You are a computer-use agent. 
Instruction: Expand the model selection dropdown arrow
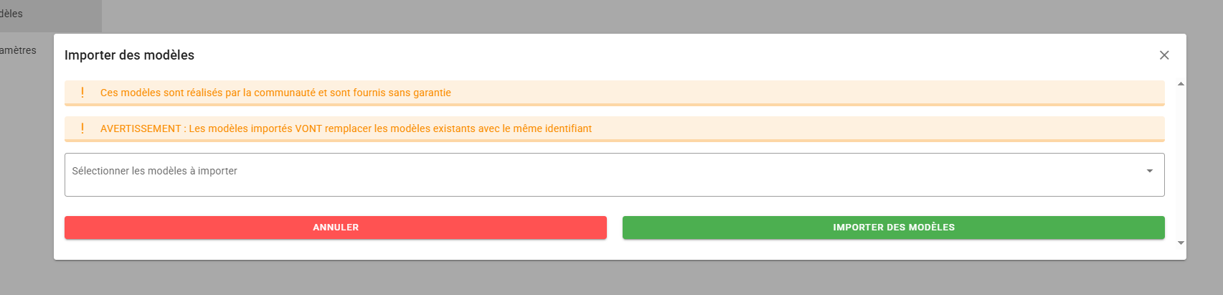click(1149, 171)
